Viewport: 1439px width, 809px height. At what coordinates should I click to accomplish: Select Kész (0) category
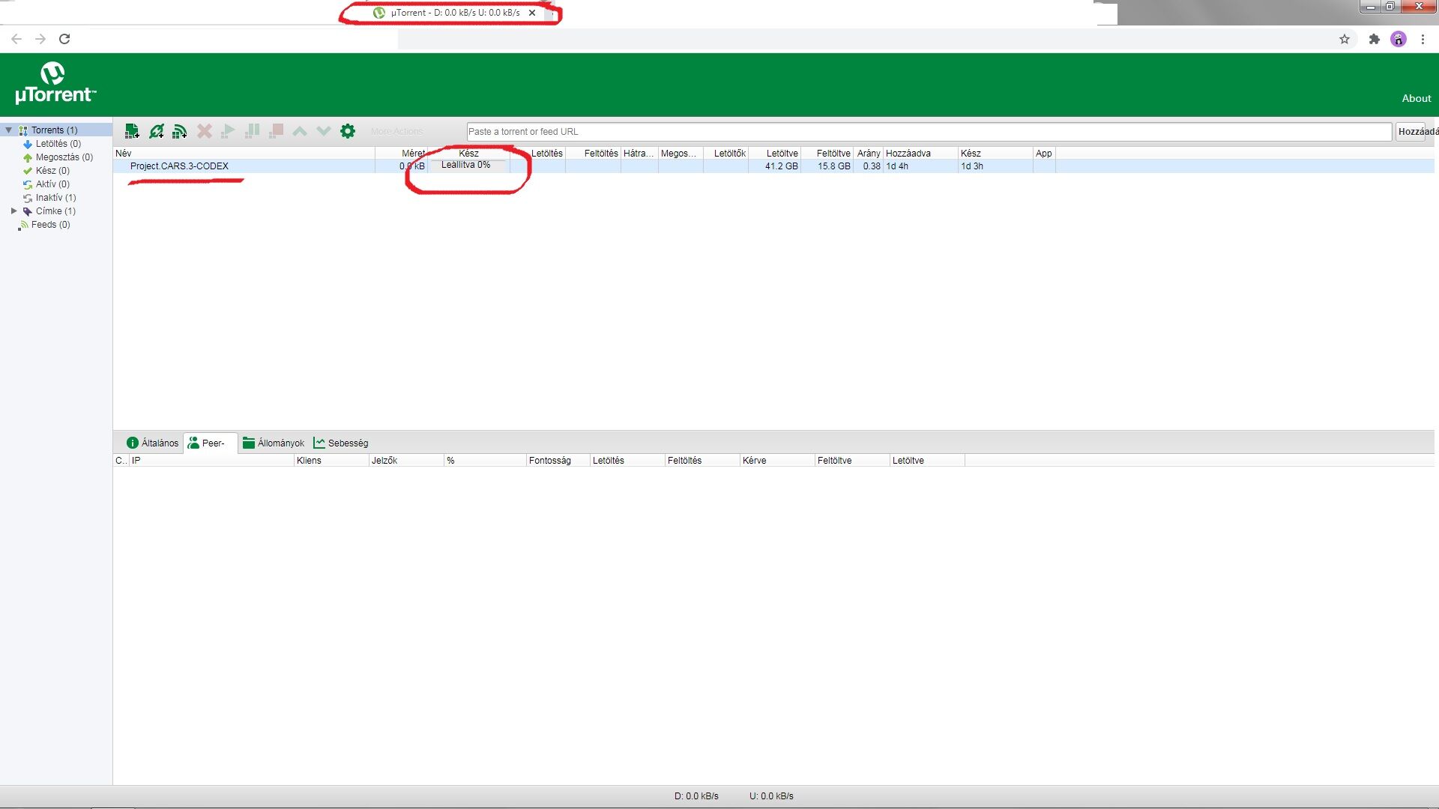click(52, 171)
